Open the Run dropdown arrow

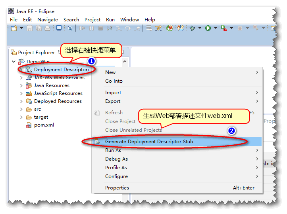click(x=216, y=28)
